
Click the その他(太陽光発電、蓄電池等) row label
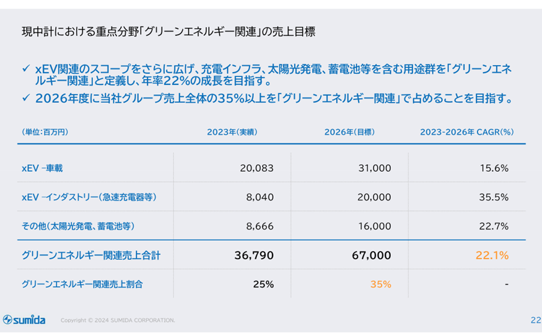78,226
